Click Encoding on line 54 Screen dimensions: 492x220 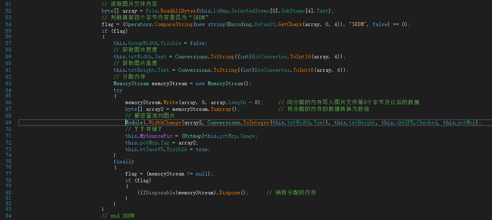tap(240, 24)
